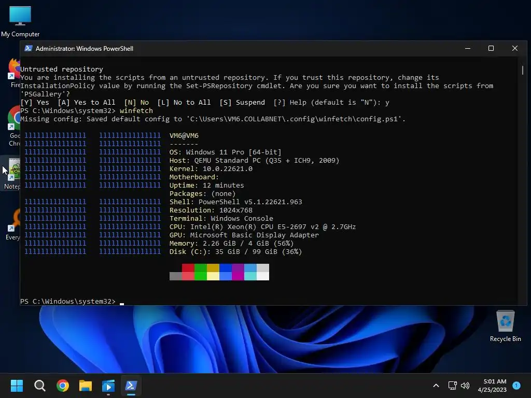Open the clock showing 5:01 AM
Image resolution: width=531 pixels, height=398 pixels.
point(492,386)
